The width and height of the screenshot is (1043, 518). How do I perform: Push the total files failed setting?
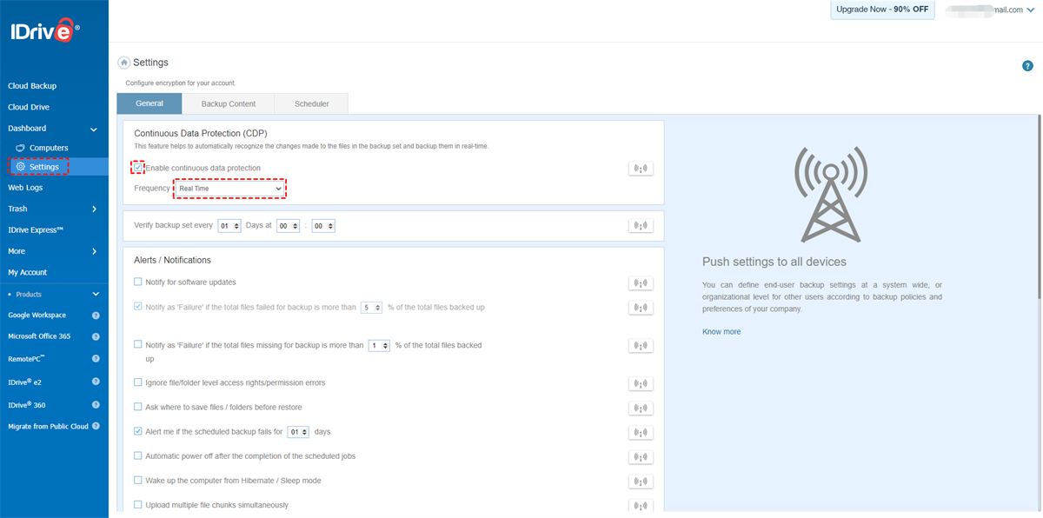pyautogui.click(x=641, y=308)
